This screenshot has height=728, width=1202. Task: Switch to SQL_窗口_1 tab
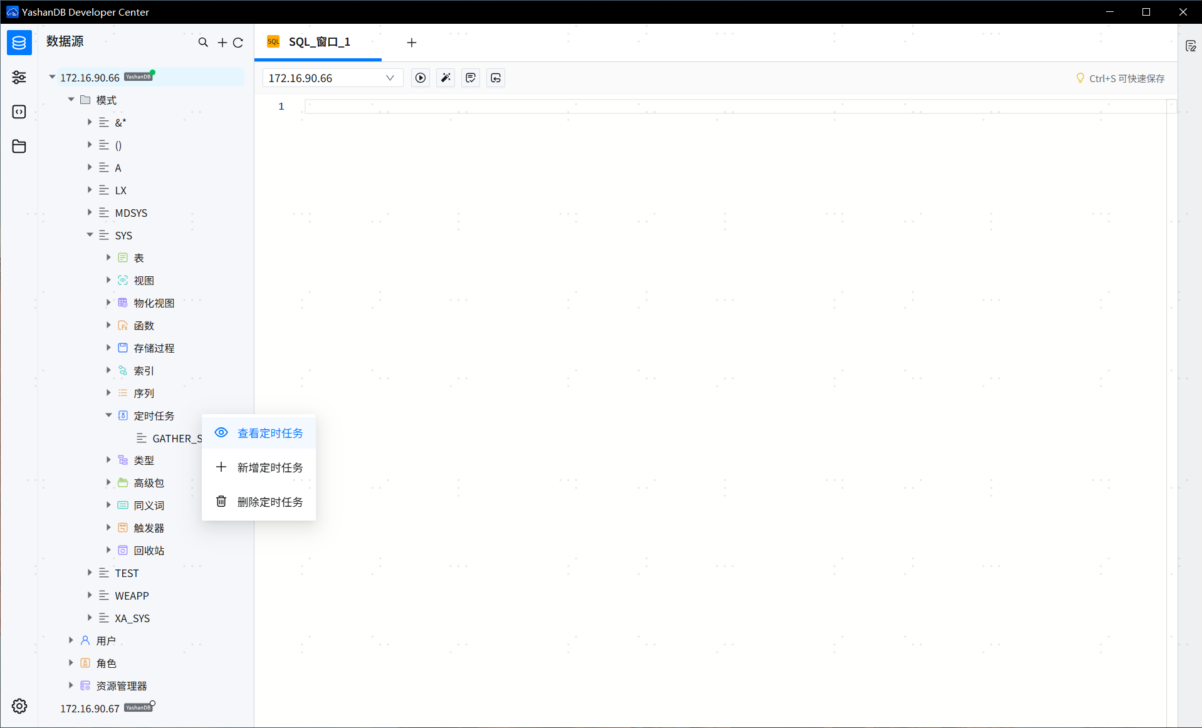(x=318, y=42)
